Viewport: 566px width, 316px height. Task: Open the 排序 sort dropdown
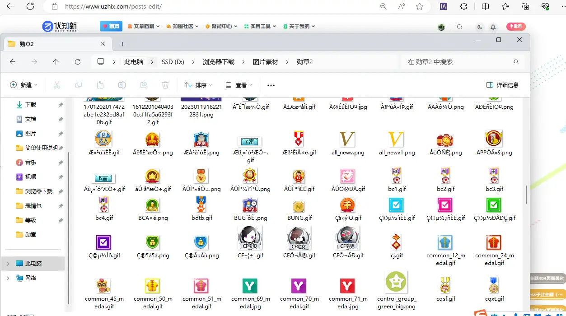tap(199, 85)
